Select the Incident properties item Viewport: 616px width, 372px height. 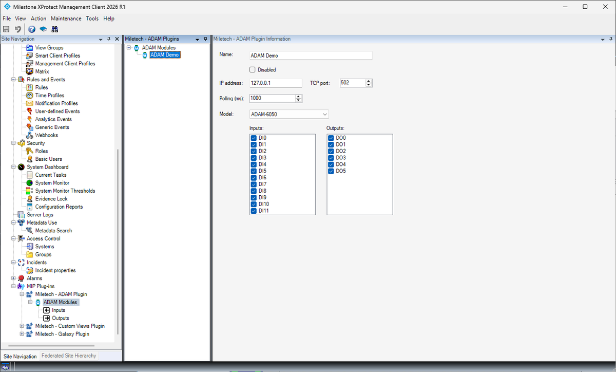55,270
